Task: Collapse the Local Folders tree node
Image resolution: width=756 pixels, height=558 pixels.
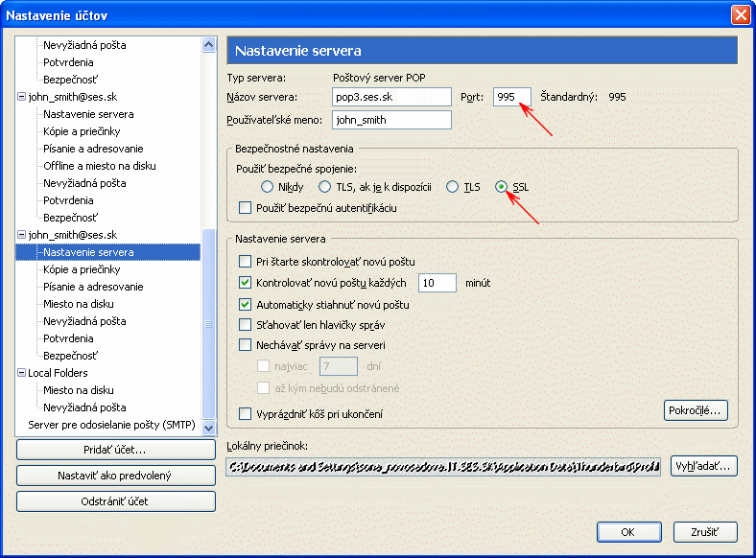Action: click(21, 373)
